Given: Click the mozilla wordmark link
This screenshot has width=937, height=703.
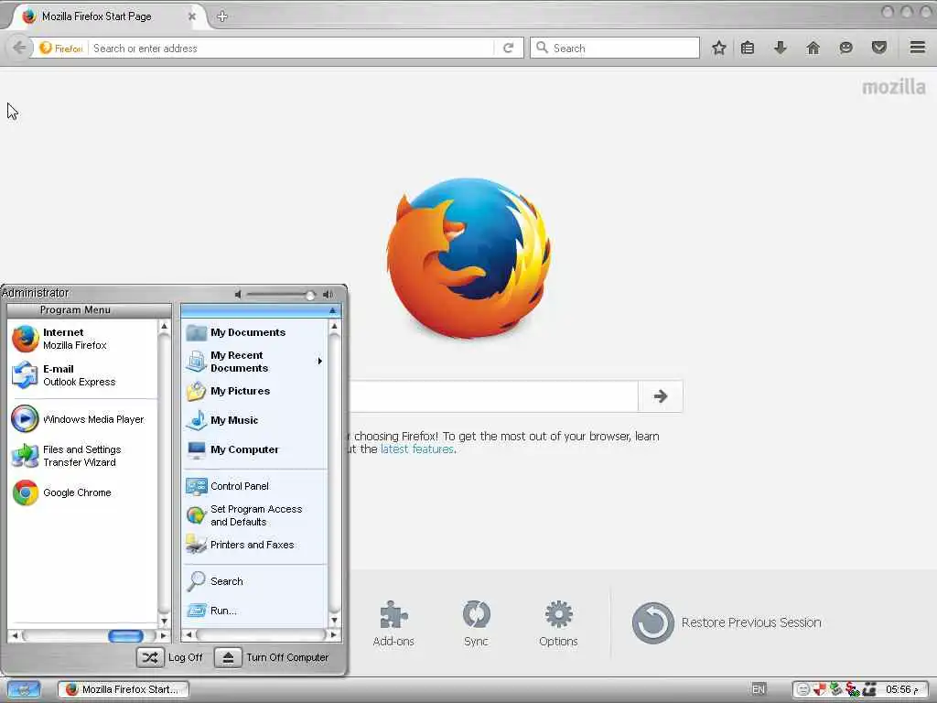Looking at the screenshot, I should pos(894,87).
